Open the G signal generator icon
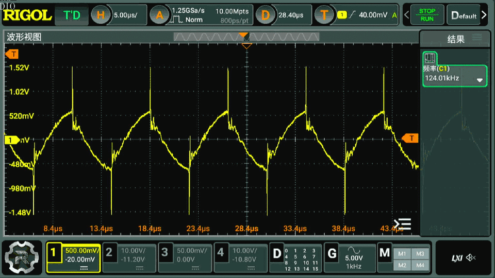Viewport: 495px width, 278px height. pyautogui.click(x=332, y=253)
